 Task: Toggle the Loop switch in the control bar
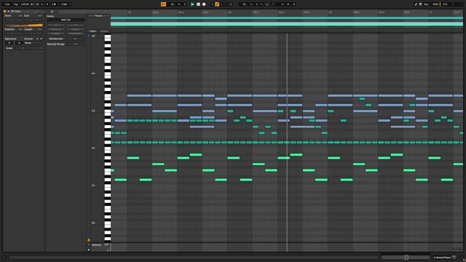coord(266,4)
